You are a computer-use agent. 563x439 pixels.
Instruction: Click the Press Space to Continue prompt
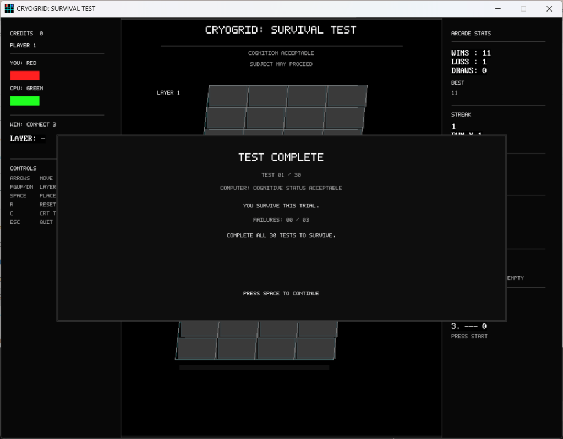coord(281,293)
